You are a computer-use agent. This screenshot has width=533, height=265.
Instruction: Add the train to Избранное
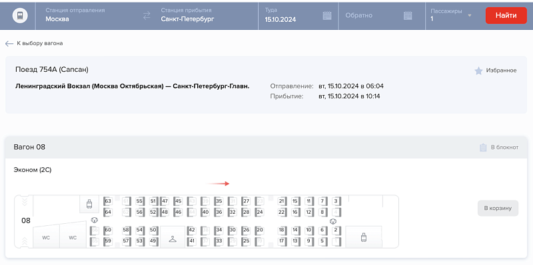click(x=496, y=70)
